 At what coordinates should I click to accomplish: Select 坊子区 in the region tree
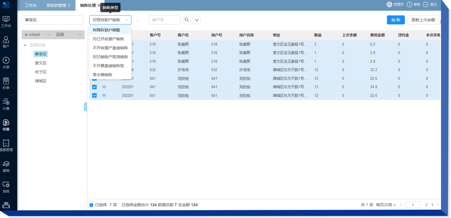41,72
